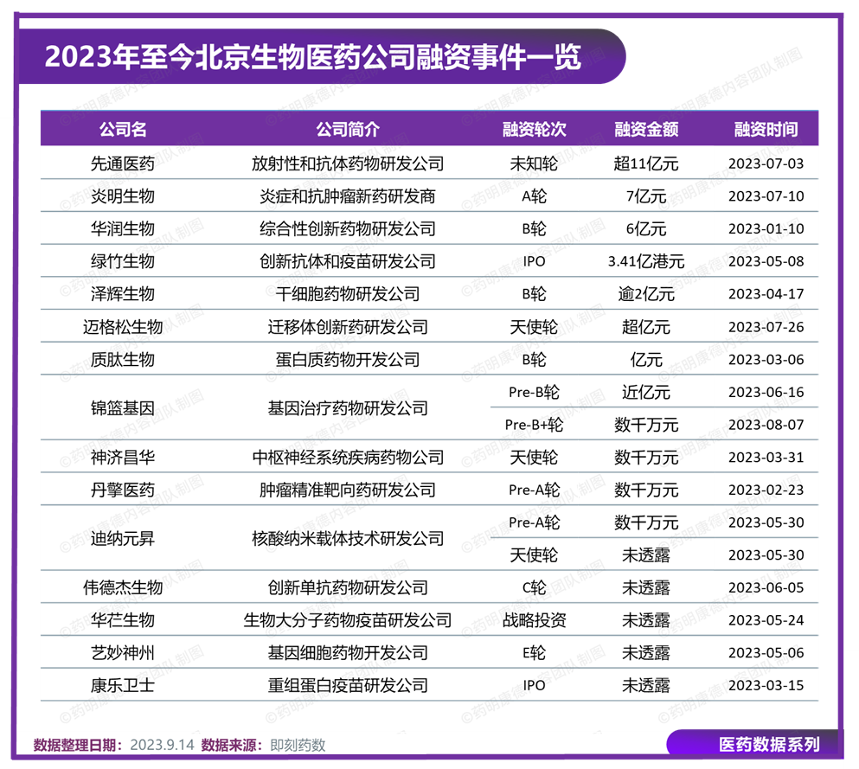859x769 pixels.
Task: Click the 未知轮 round cell
Action: (x=534, y=163)
